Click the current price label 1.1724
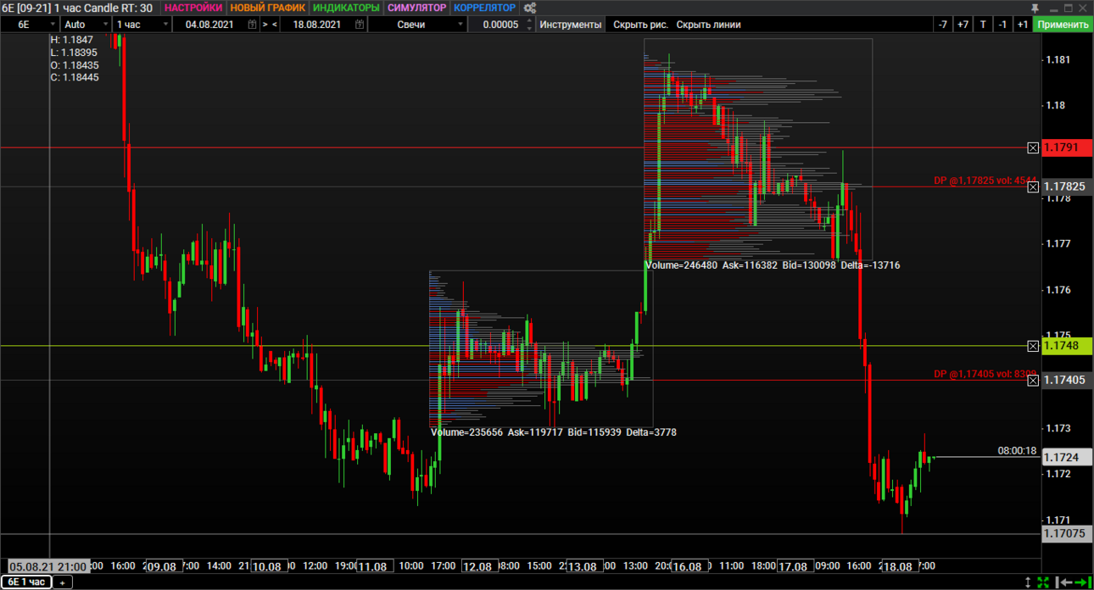This screenshot has height=590, width=1094. point(1067,457)
